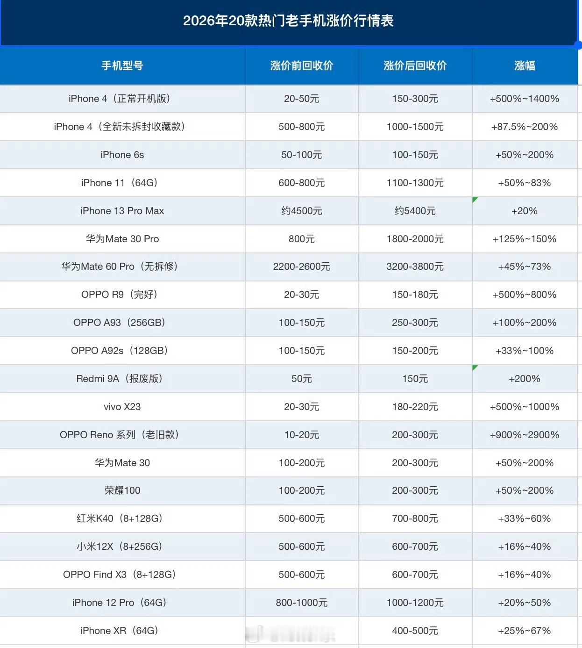Click the 180-220元 price cell

point(415,407)
